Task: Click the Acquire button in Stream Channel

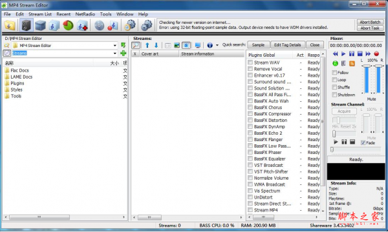Action: click(344, 111)
